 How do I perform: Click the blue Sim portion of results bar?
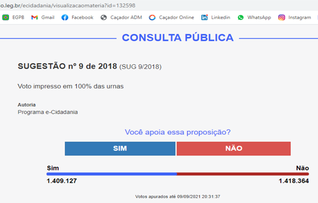[x=112, y=174]
